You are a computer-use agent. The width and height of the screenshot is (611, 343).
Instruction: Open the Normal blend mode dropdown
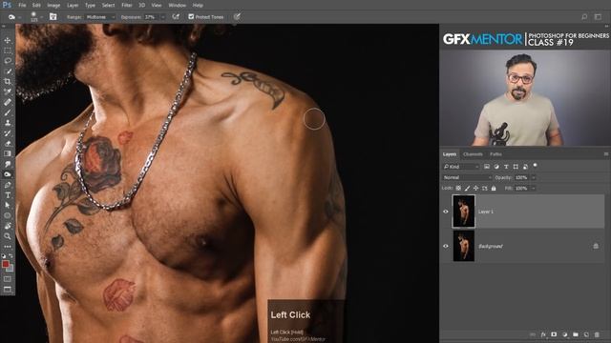pyautogui.click(x=467, y=177)
